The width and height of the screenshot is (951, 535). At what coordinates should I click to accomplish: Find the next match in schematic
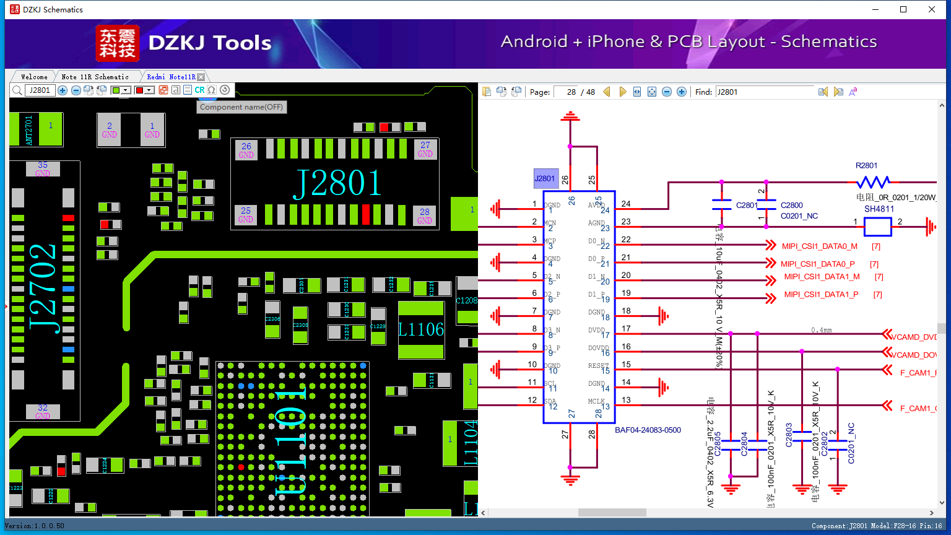pyautogui.click(x=838, y=92)
